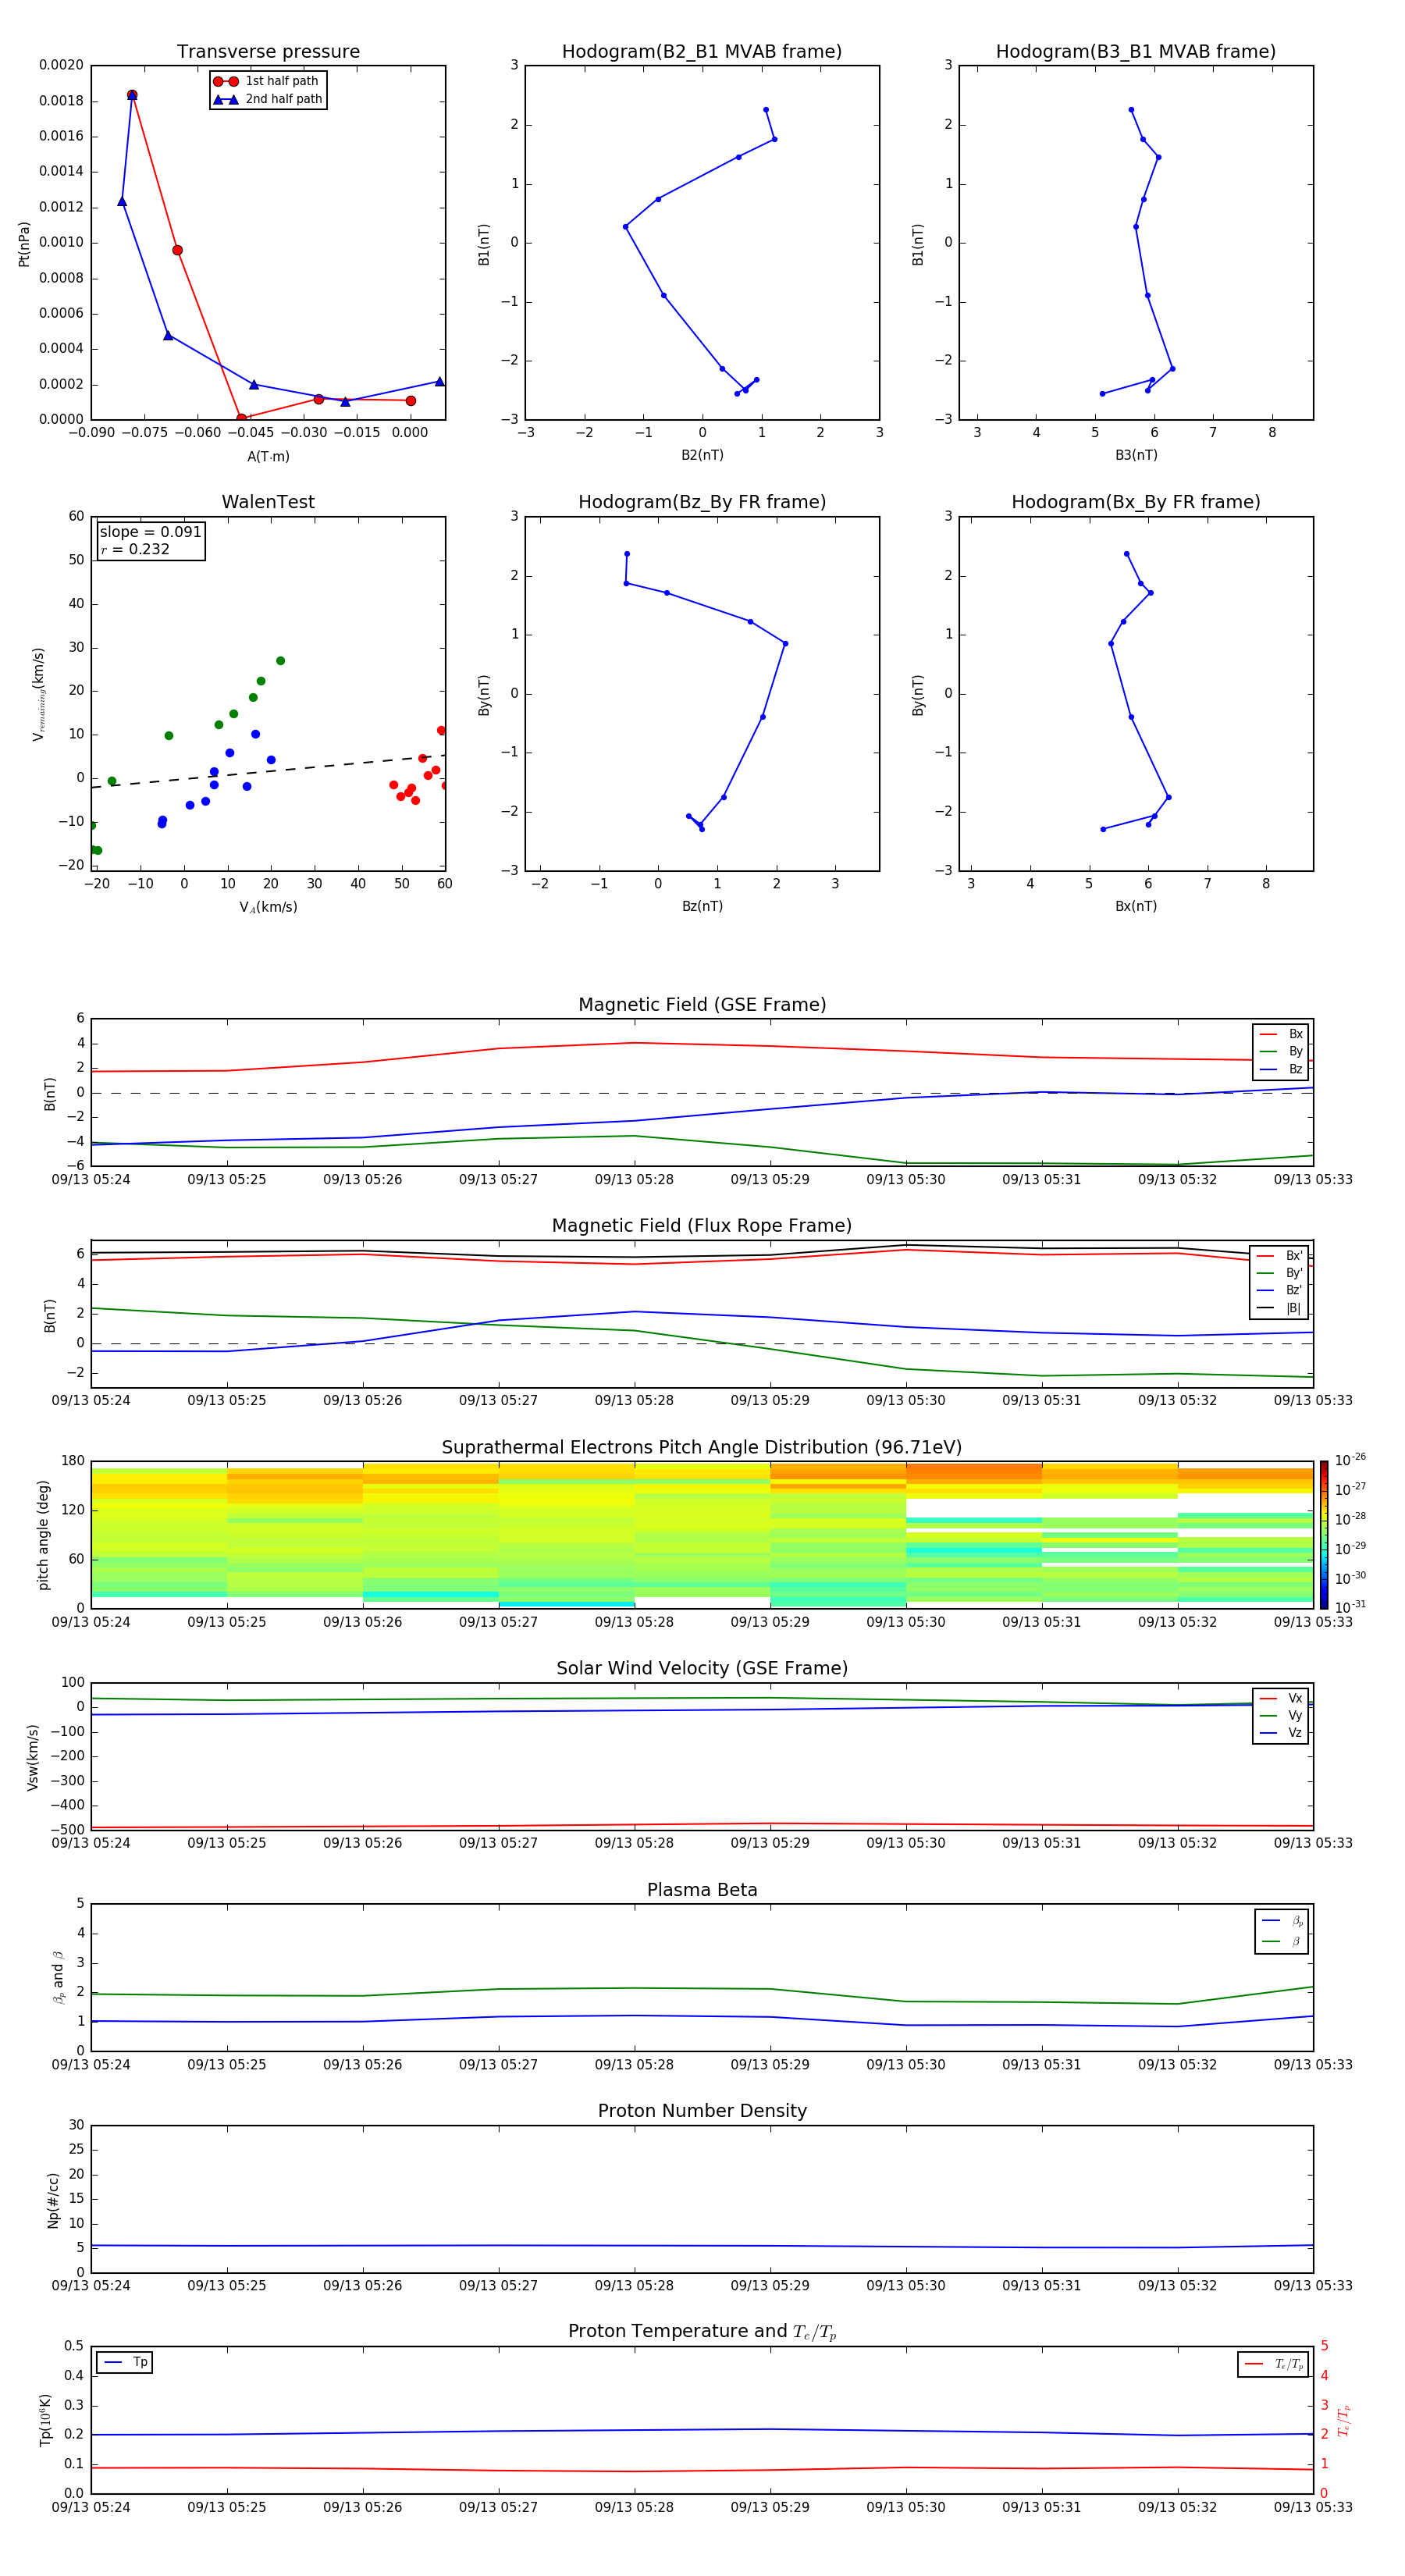Image resolution: width=1405 pixels, height=2576 pixels.
Task: Click 'Tp' legend entry in temperature plot
Action: (x=125, y=2362)
